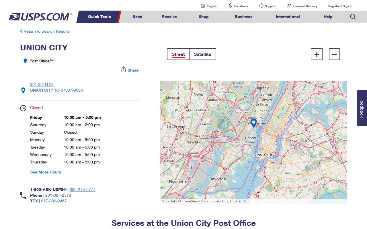Viewport: 367px width, 229px height.
Task: Click the Informed Delivery icon
Action: pos(289,6)
